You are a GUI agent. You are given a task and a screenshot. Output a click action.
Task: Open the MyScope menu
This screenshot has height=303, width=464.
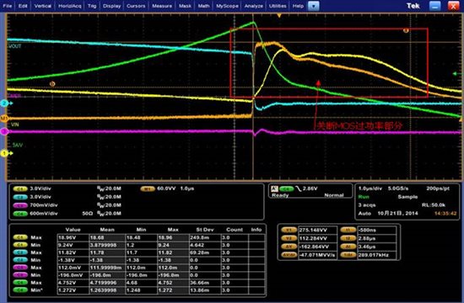click(227, 6)
